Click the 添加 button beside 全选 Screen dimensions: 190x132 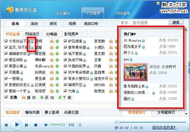pos(47,98)
